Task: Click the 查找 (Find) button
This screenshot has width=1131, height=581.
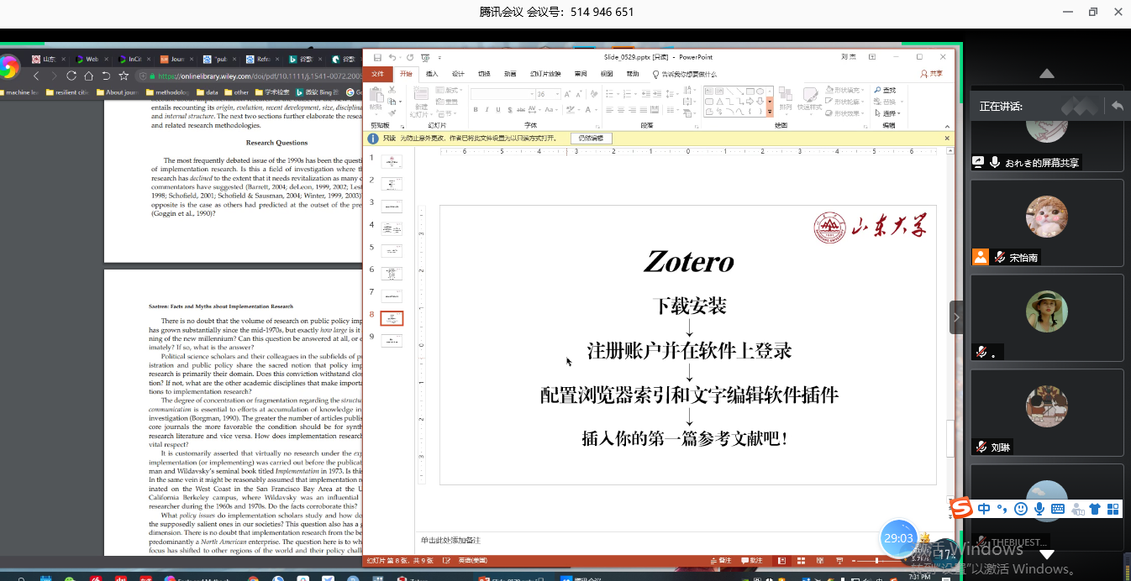Action: pyautogui.click(x=886, y=90)
